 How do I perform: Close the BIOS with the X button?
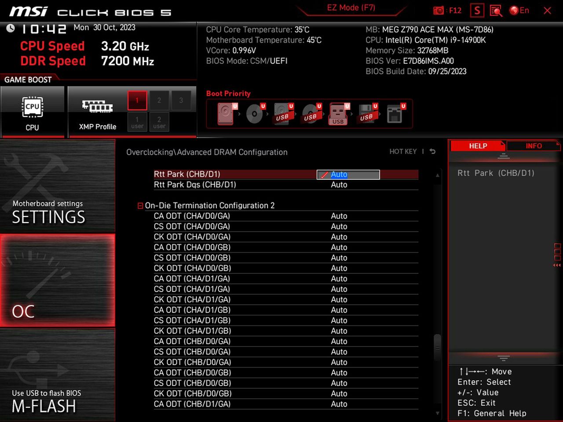(547, 11)
